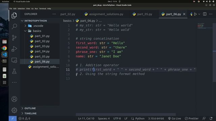Screen dimensions: 216x121
Task: Run the Python file
Action: [195, 14]
